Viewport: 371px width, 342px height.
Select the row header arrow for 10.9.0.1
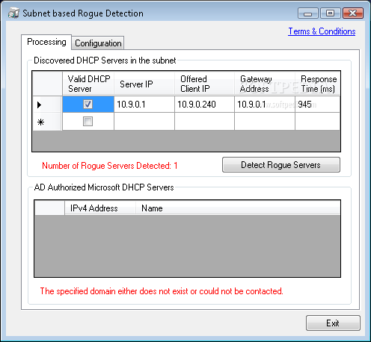coord(47,105)
